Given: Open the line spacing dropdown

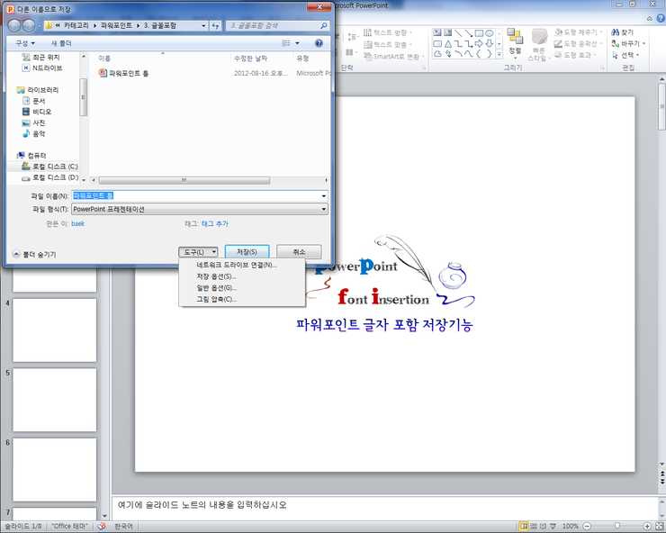Looking at the screenshot, I should [352, 37].
